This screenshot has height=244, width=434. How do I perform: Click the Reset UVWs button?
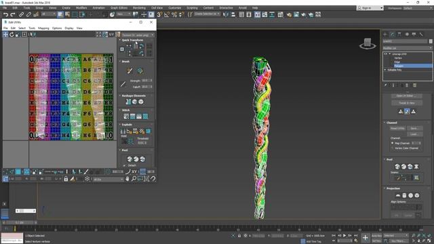tap(397, 128)
